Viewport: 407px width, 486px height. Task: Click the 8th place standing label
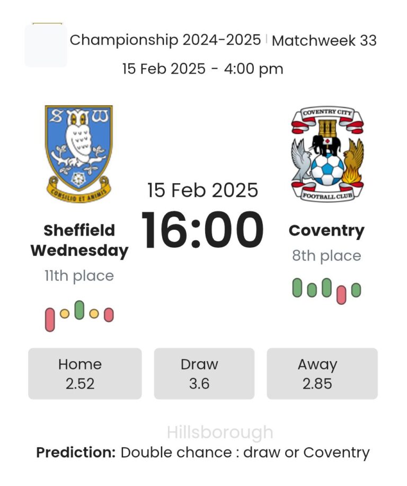(x=326, y=256)
